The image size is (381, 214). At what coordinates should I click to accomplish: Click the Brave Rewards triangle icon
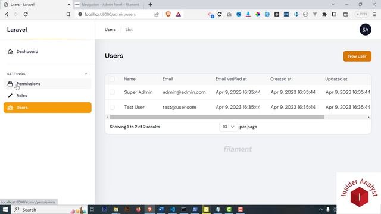click(179, 14)
